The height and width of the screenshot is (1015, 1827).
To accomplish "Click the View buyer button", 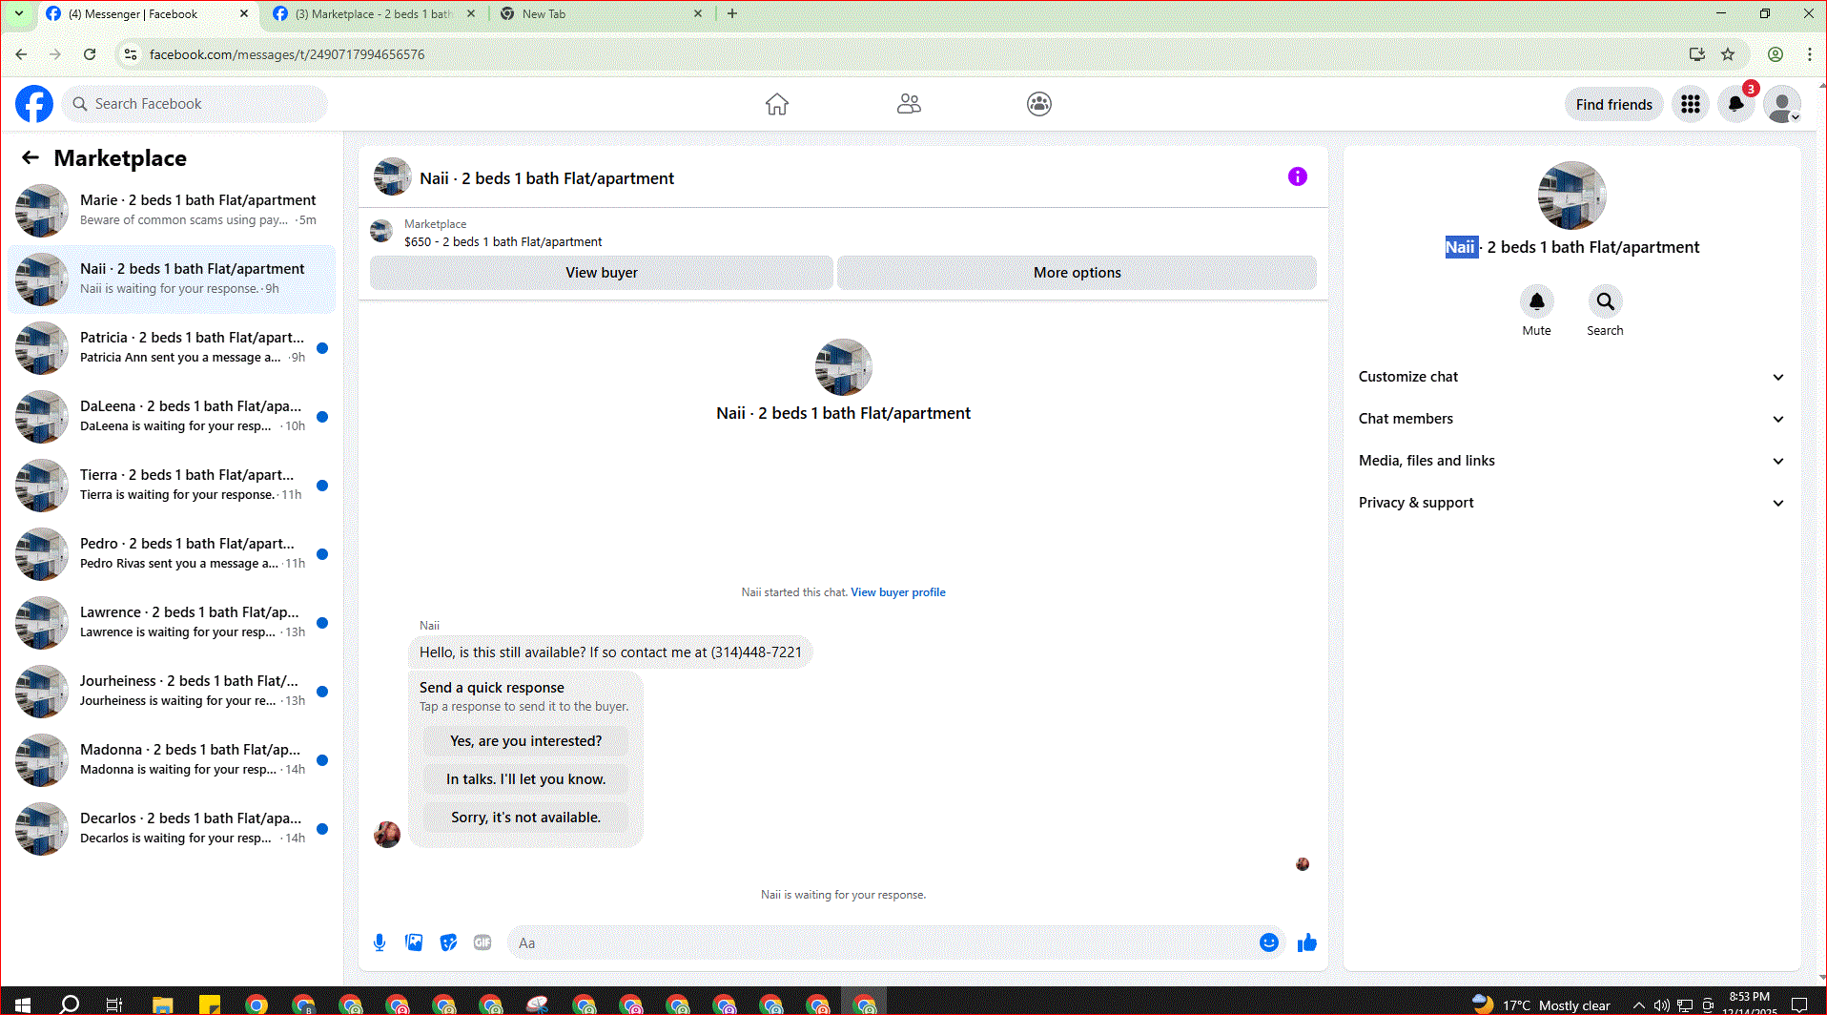I will tap(602, 273).
